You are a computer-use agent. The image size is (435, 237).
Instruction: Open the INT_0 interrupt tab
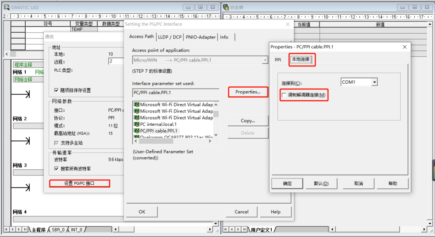click(77, 230)
